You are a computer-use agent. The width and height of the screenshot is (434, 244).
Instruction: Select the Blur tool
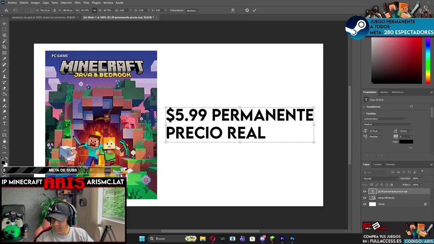click(4, 100)
